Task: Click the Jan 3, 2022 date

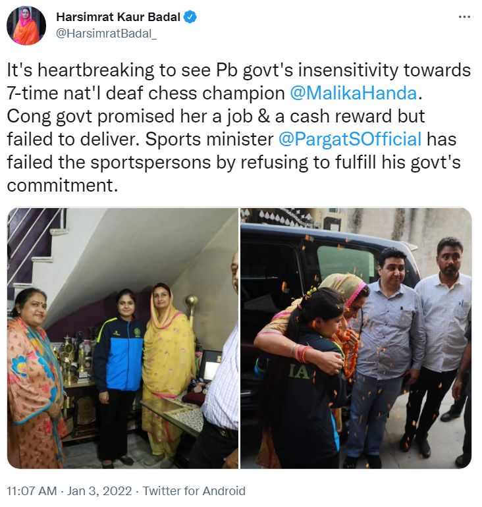Action: click(99, 491)
